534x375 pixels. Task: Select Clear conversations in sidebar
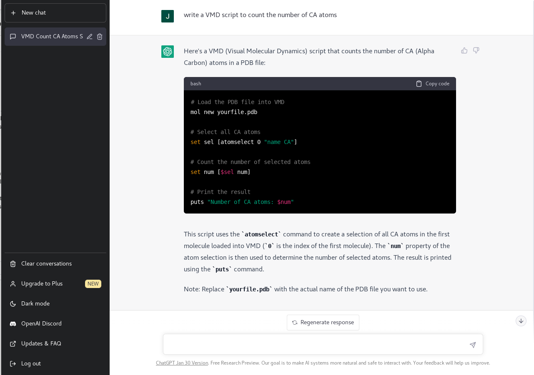(46, 263)
